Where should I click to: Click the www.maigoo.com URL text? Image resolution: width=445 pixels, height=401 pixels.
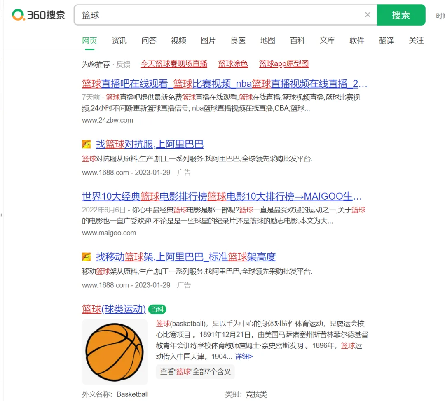(109, 233)
